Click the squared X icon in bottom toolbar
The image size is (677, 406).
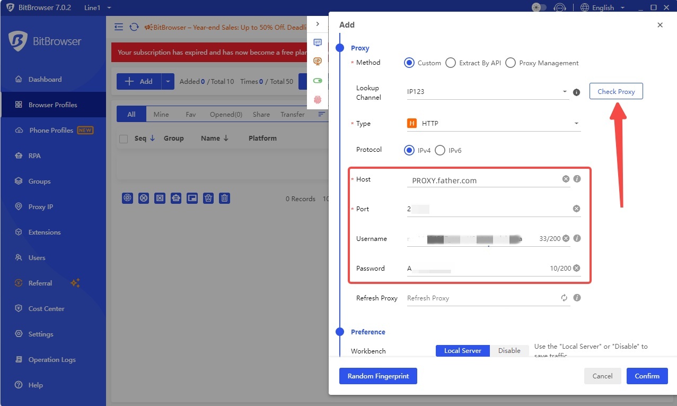[160, 198]
